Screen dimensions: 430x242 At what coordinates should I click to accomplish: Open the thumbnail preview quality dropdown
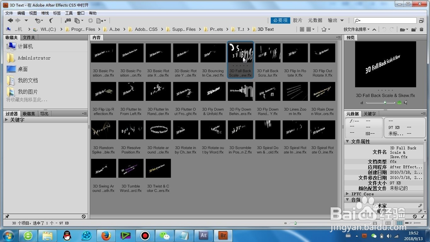[310, 29]
